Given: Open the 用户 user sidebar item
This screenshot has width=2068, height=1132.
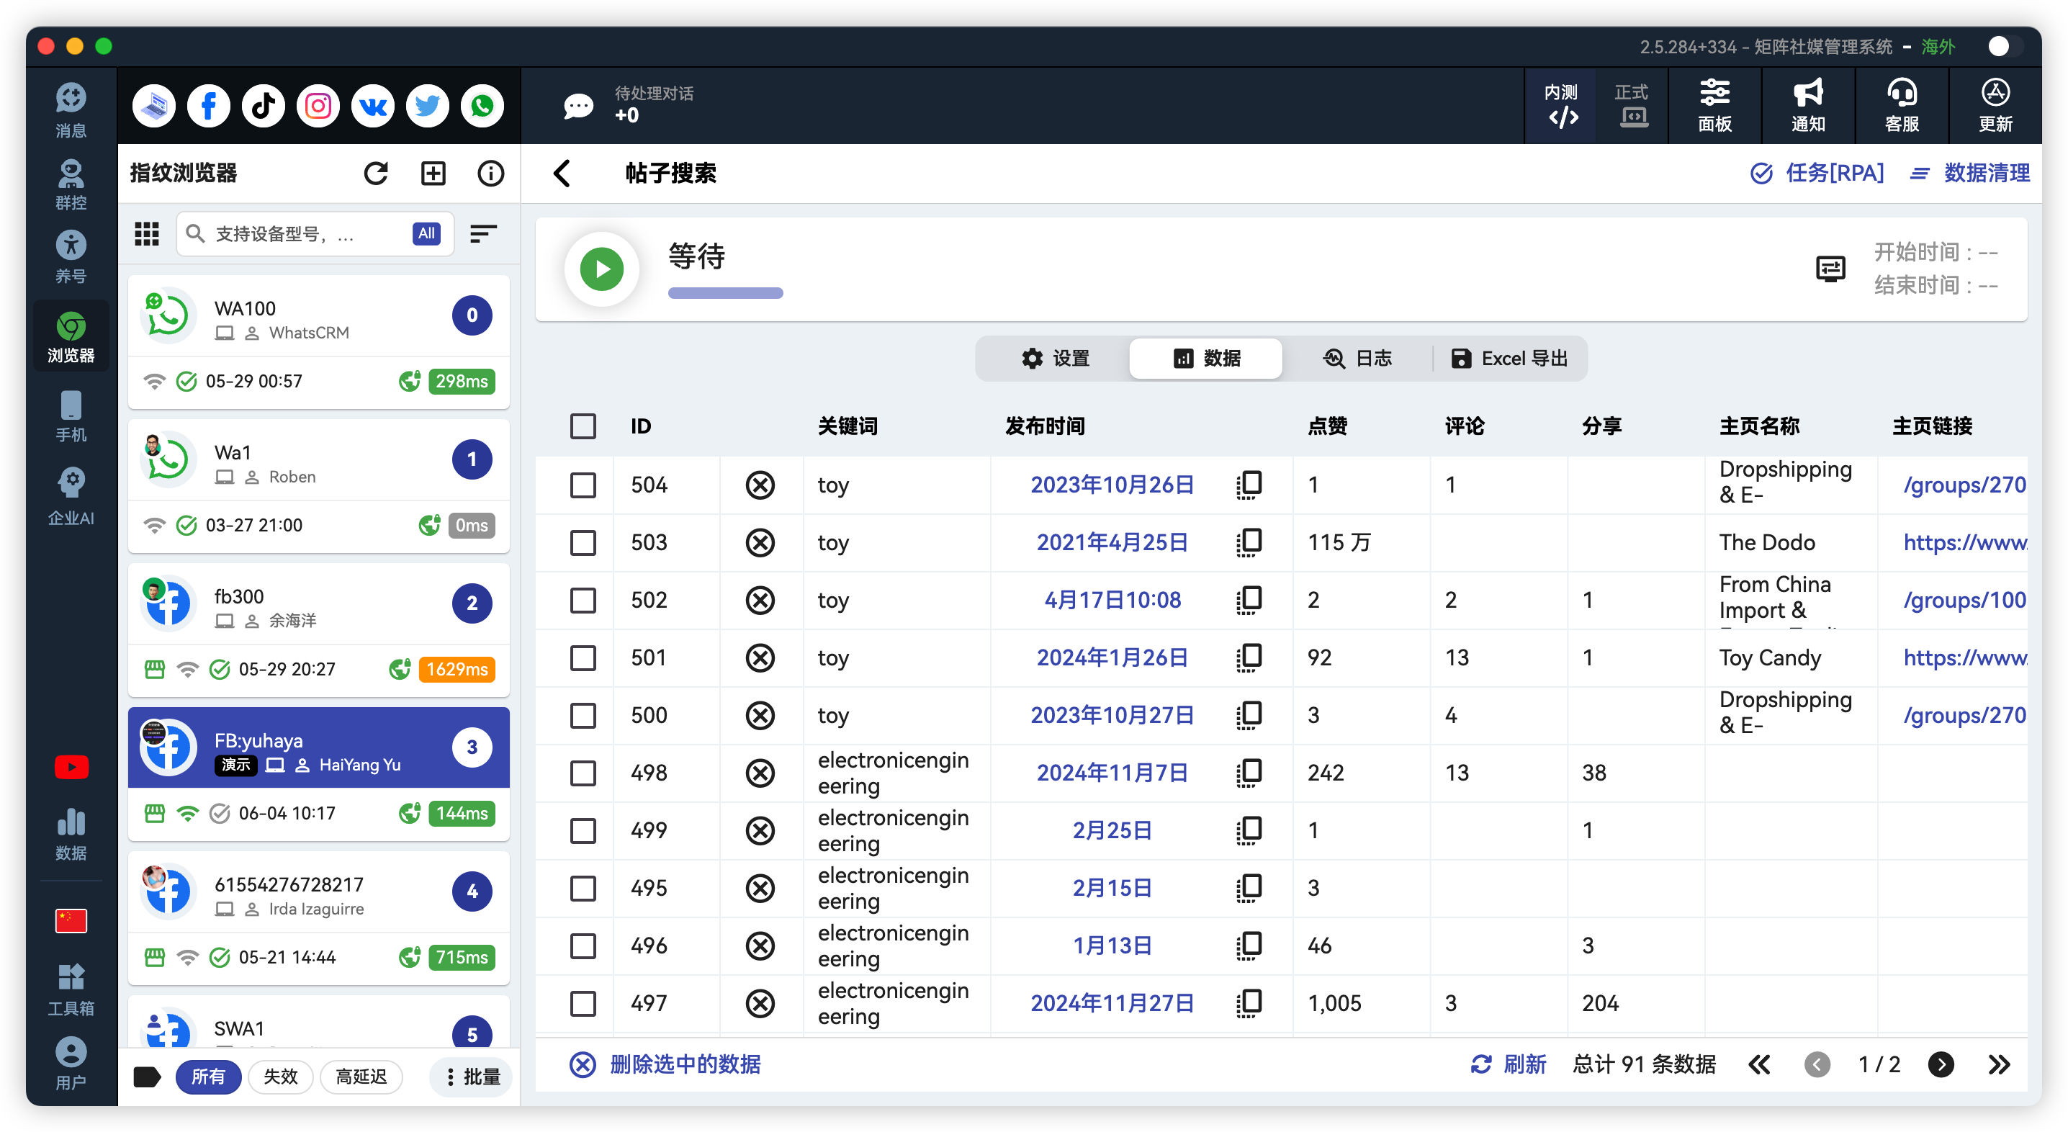Looking at the screenshot, I should point(71,1064).
